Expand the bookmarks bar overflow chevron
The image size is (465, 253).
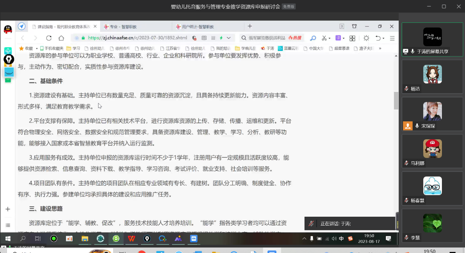point(380,48)
